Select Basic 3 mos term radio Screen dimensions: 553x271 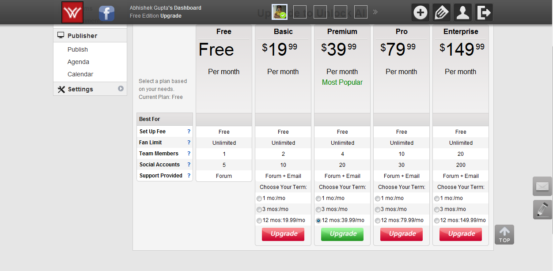(259, 210)
